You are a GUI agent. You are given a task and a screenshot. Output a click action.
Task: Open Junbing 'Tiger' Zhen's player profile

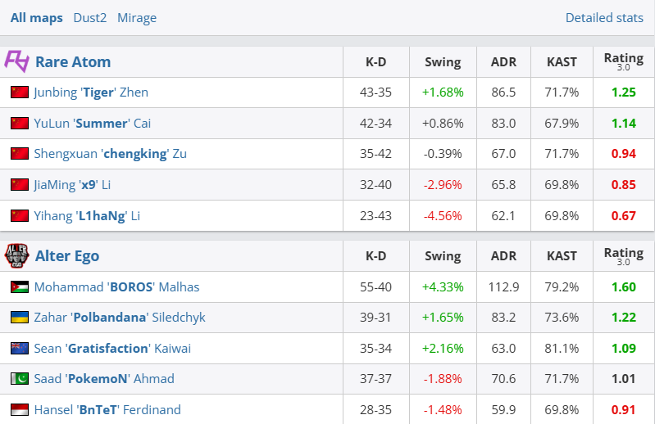pos(91,92)
